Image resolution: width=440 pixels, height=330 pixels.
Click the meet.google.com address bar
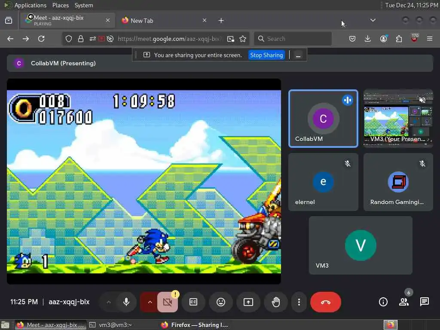coord(169,39)
